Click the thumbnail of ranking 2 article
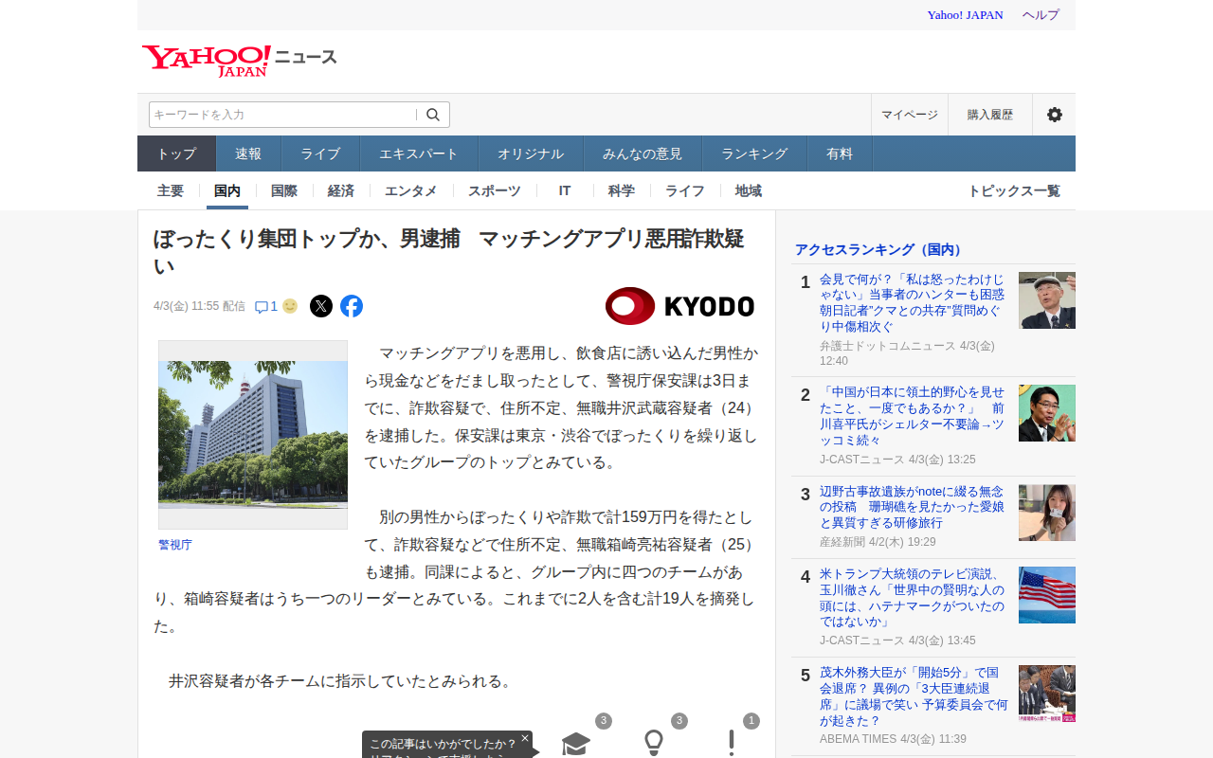 [1047, 413]
